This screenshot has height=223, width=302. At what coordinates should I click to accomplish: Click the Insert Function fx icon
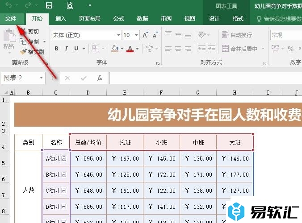tap(100, 78)
